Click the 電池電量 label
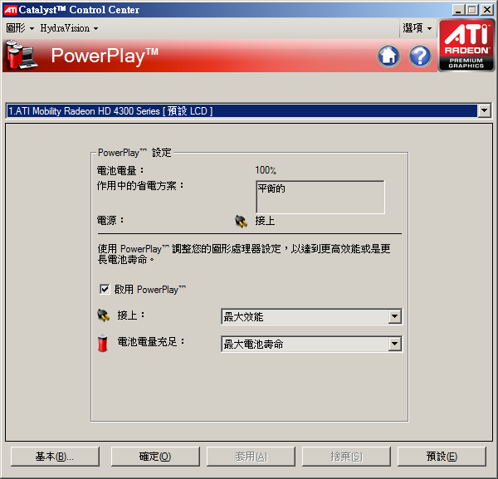 tap(120, 170)
